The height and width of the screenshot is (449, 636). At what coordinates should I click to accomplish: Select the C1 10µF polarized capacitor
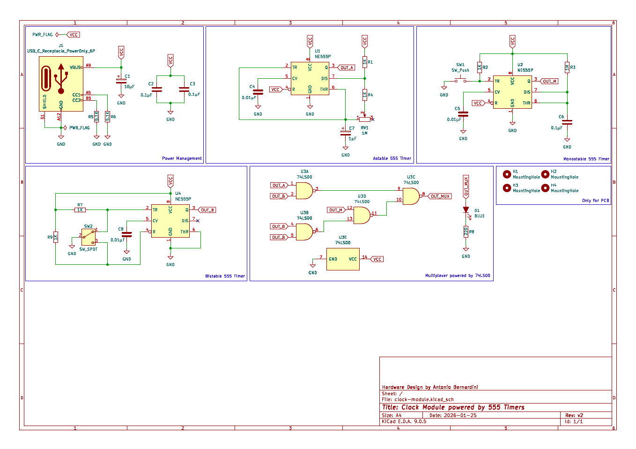[x=121, y=81]
